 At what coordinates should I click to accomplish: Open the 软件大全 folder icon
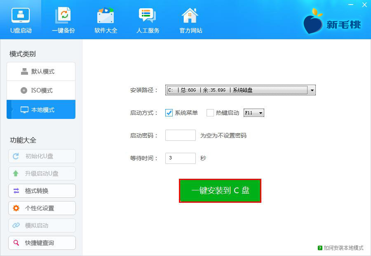pyautogui.click(x=106, y=15)
